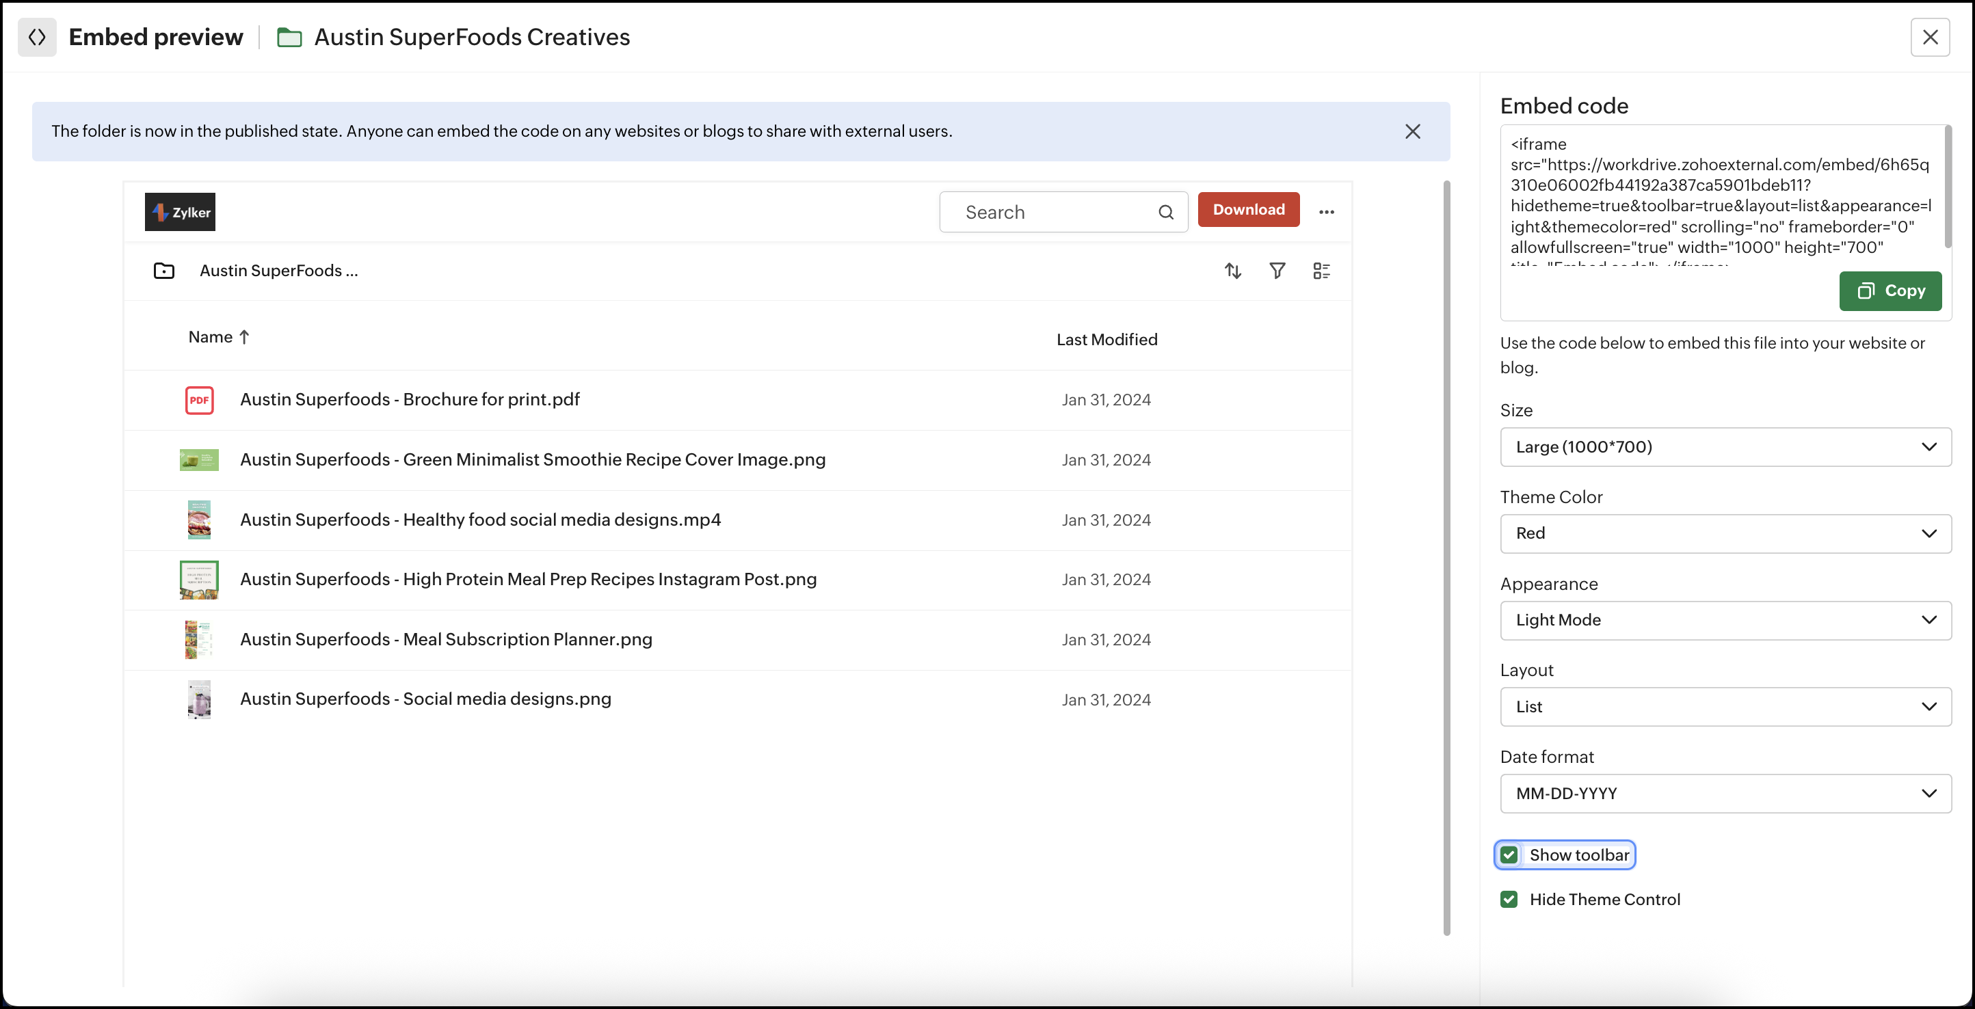Open the Date format dropdown MM-DD-YYYY
This screenshot has width=1975, height=1009.
tap(1725, 793)
